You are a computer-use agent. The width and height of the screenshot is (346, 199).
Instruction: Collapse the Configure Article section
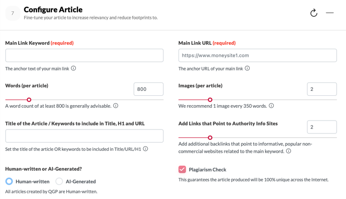tap(330, 13)
